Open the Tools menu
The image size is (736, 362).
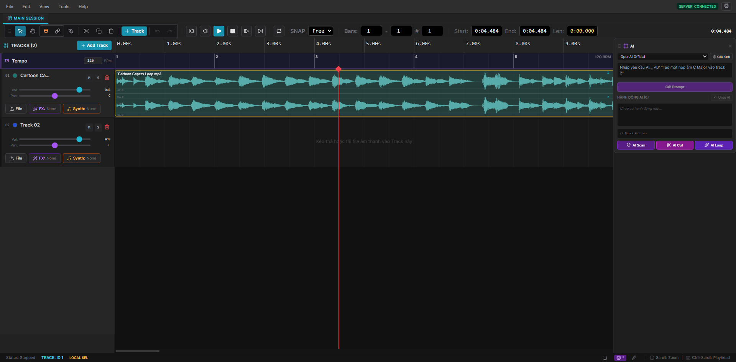64,7
